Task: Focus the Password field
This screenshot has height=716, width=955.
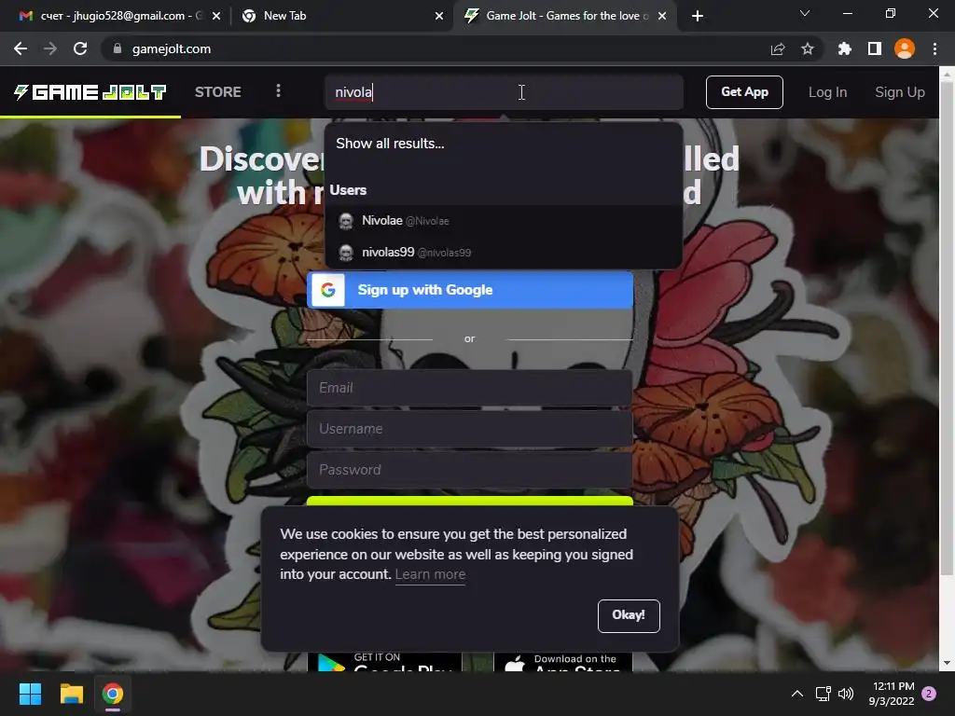Action: coord(470,470)
